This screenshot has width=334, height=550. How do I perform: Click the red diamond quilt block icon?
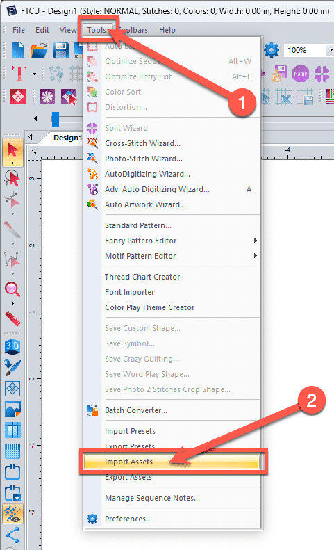tap(18, 97)
